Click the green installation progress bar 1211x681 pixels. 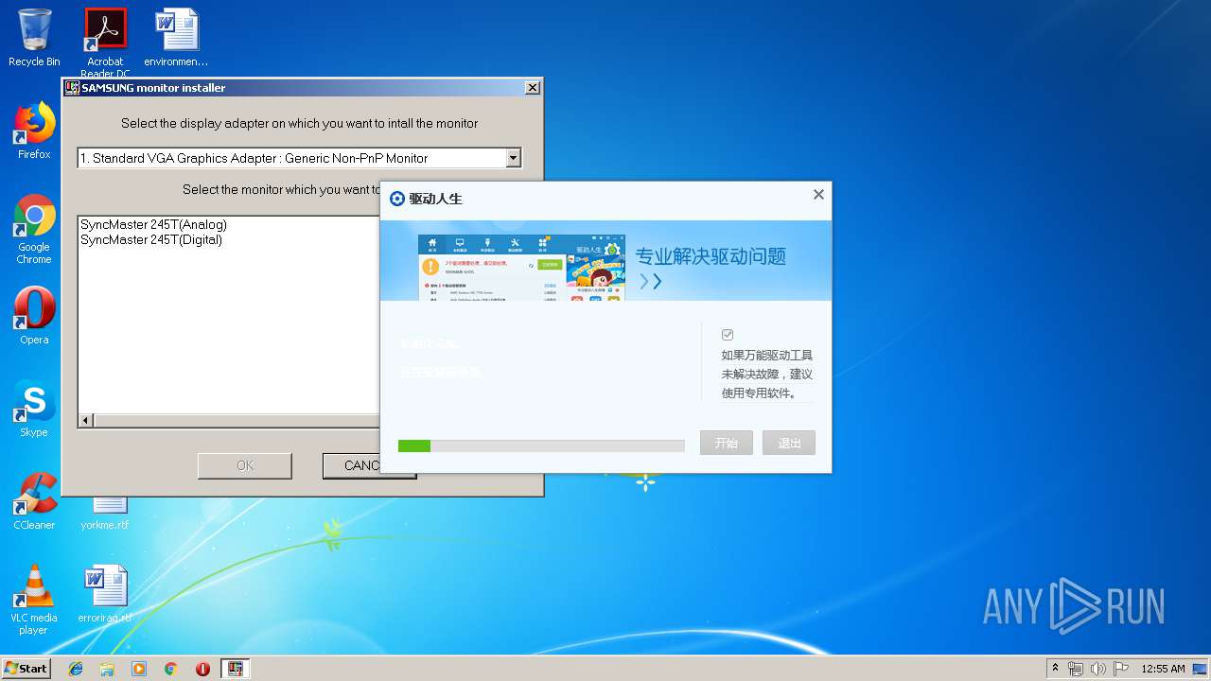point(541,445)
